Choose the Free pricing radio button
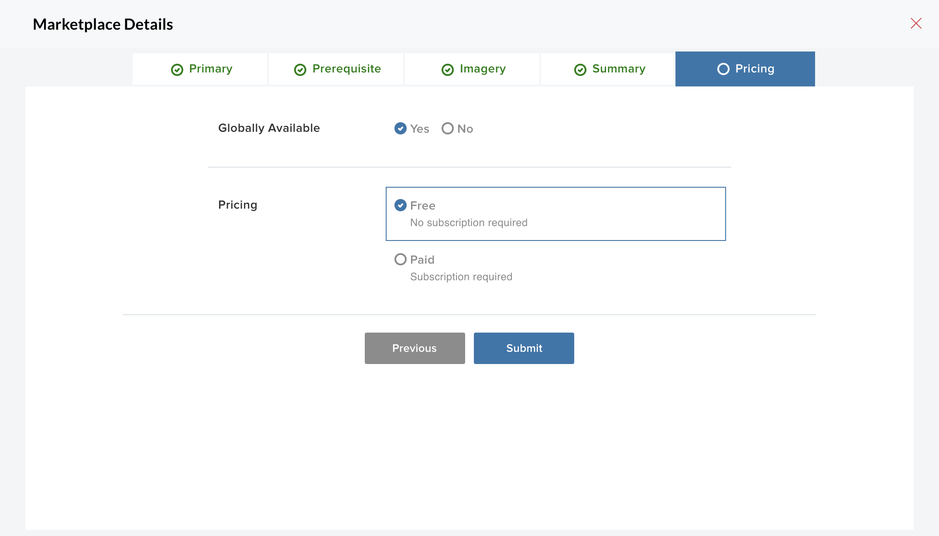Viewport: 939px width, 536px height. pyautogui.click(x=401, y=205)
